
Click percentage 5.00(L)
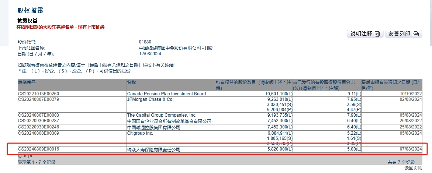click(x=354, y=149)
